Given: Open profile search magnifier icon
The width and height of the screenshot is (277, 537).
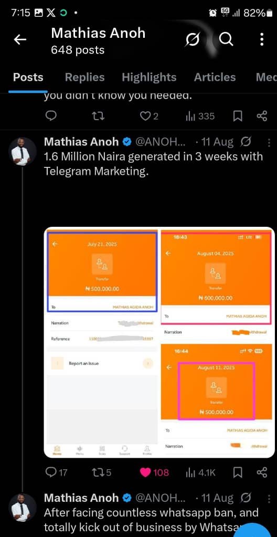Looking at the screenshot, I should (226, 40).
